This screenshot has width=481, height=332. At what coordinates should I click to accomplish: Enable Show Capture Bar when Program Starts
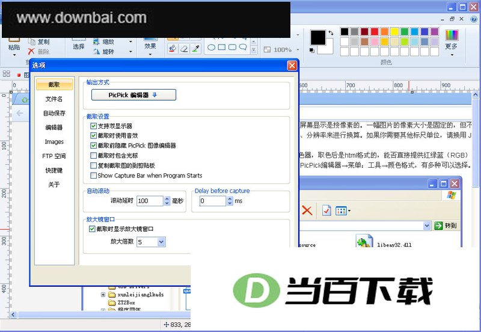coord(94,176)
